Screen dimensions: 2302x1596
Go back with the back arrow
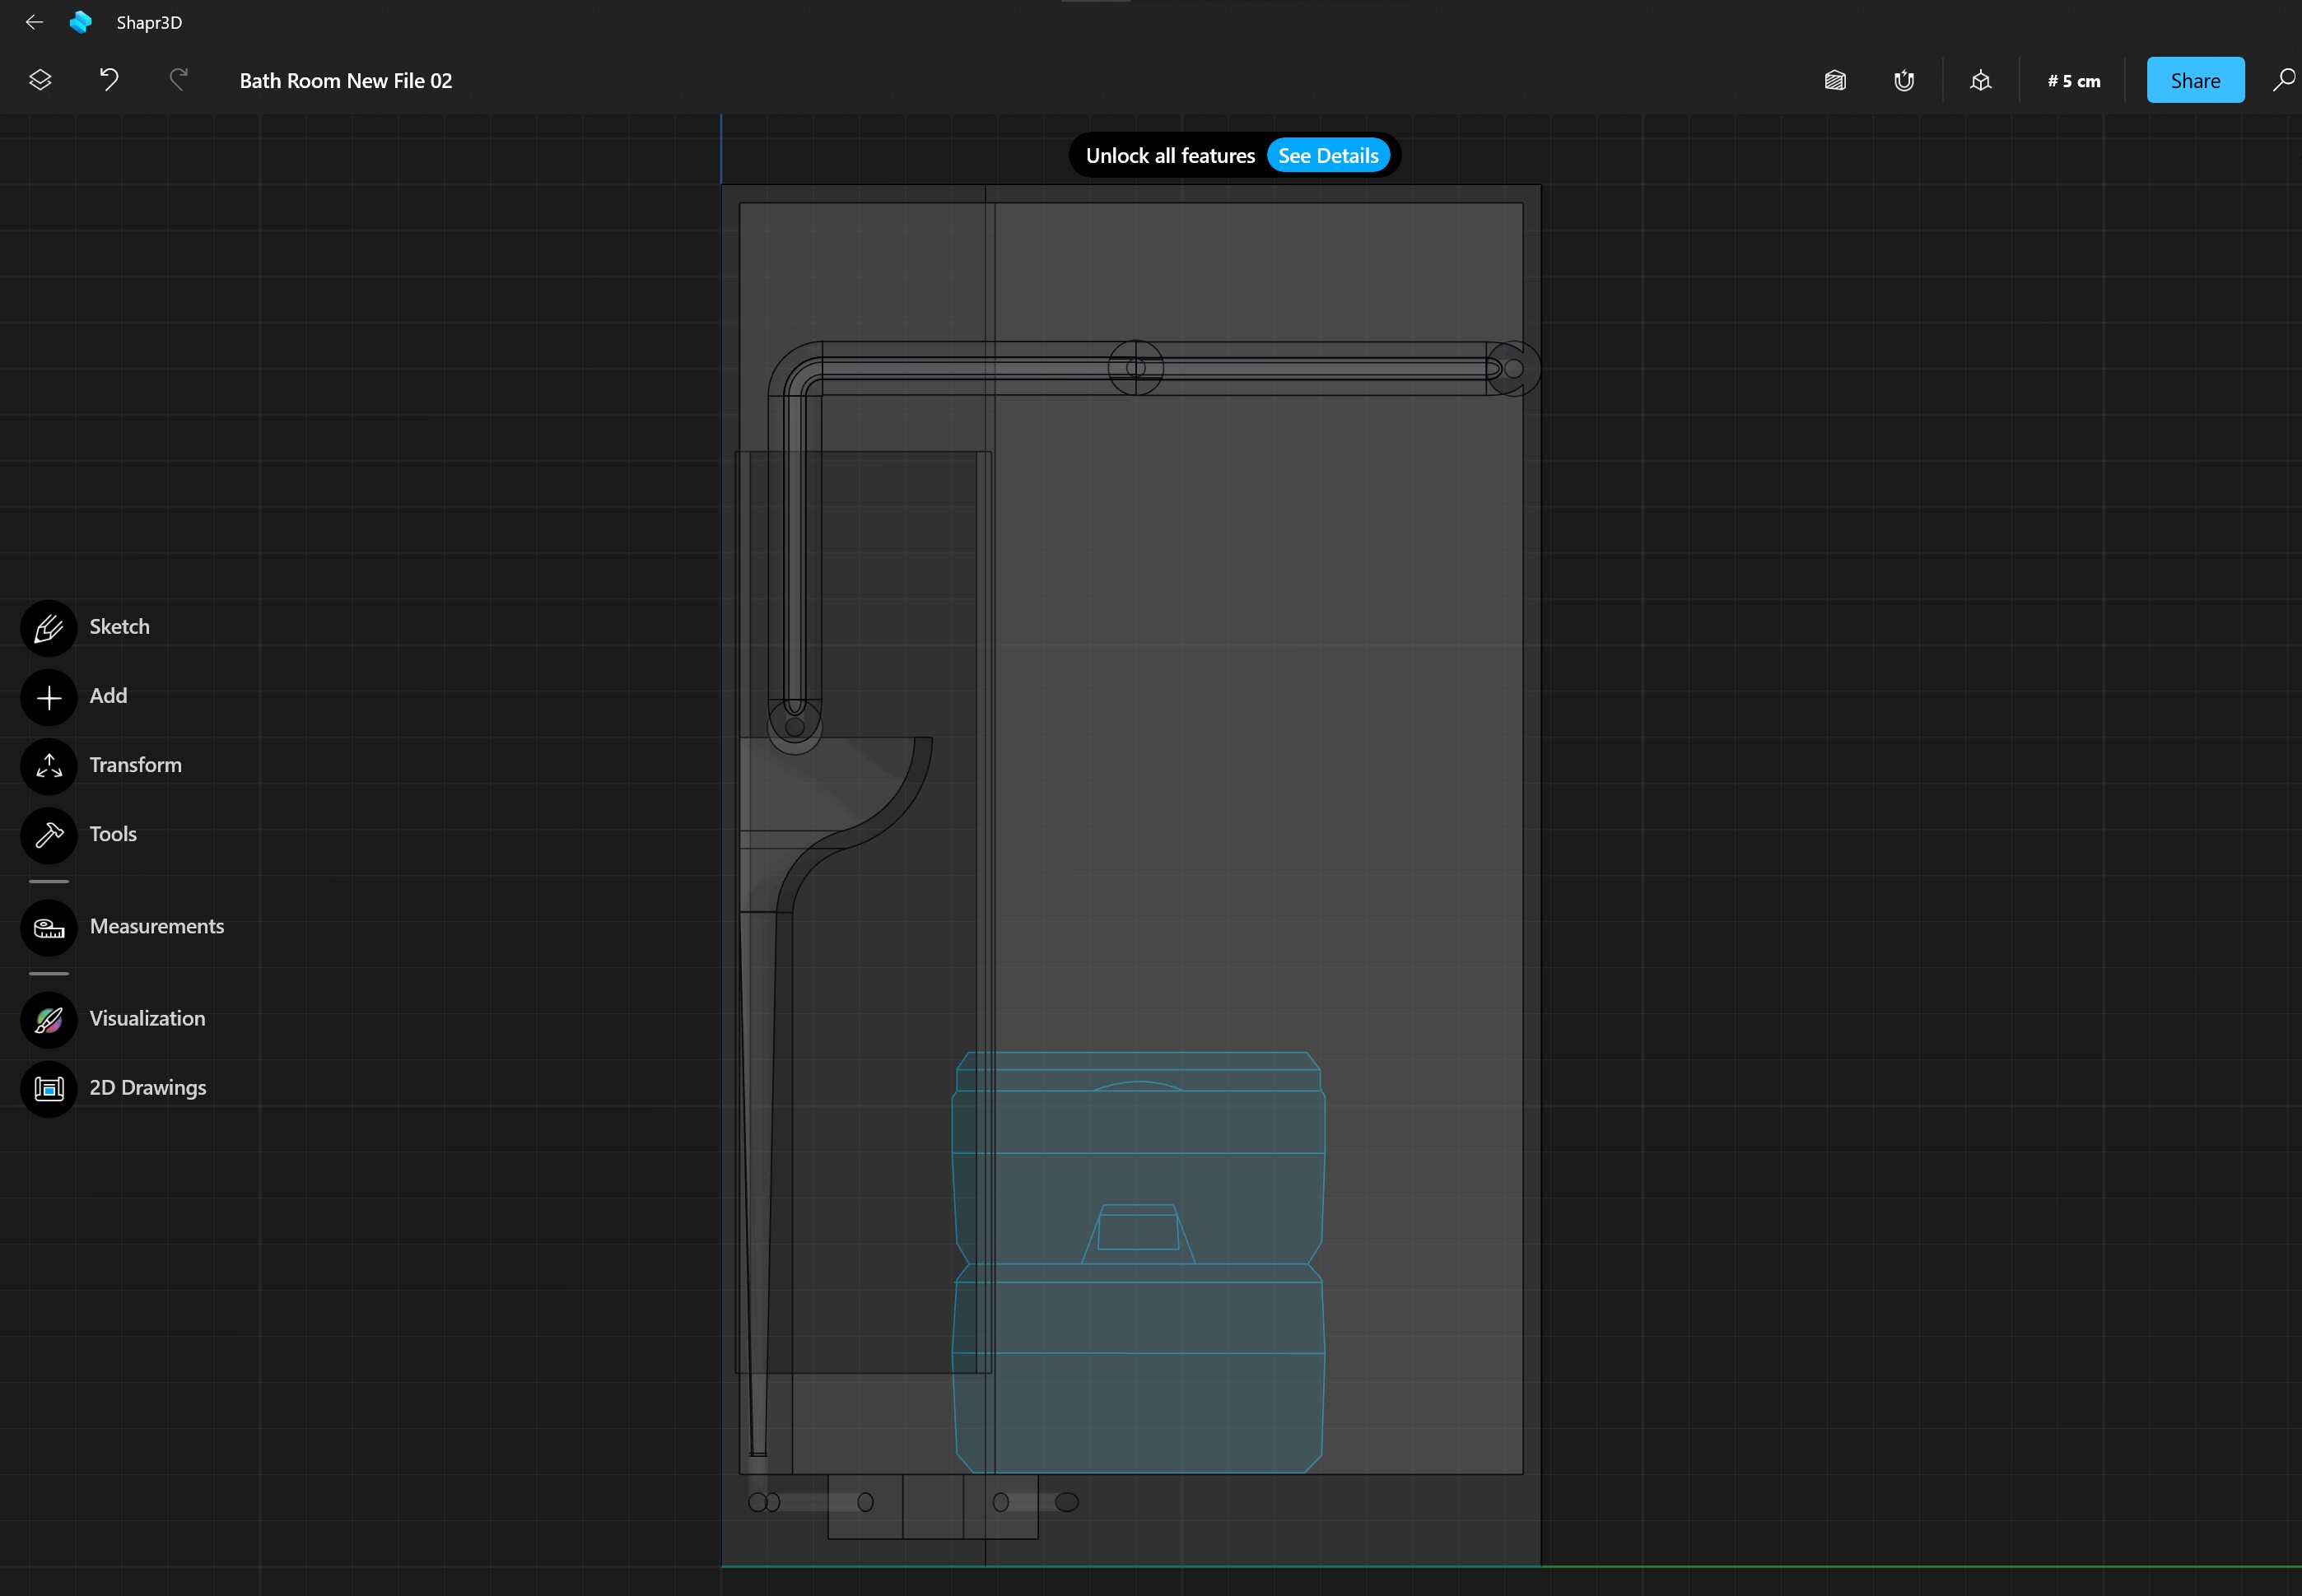tap(34, 22)
